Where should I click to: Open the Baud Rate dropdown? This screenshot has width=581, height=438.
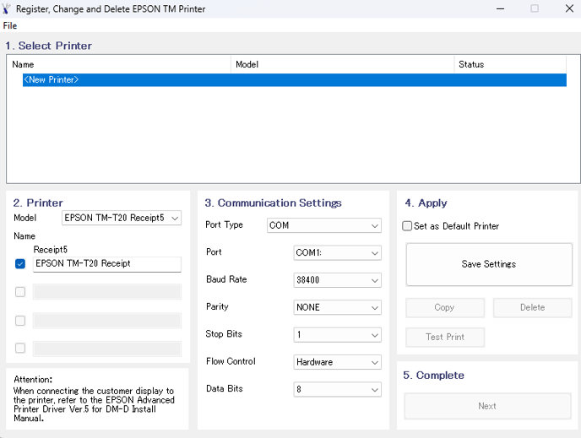pos(337,280)
